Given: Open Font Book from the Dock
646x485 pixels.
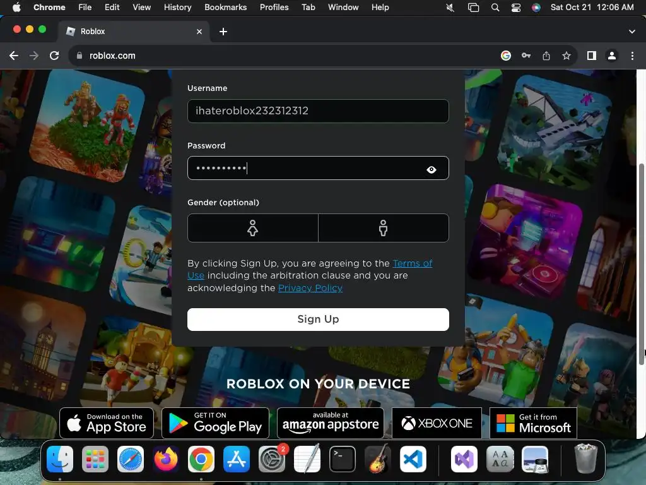Looking at the screenshot, I should tap(500, 459).
